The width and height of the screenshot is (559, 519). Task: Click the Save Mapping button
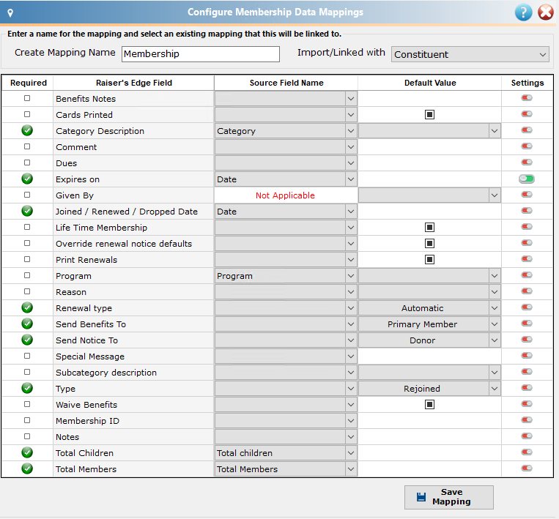(x=449, y=497)
